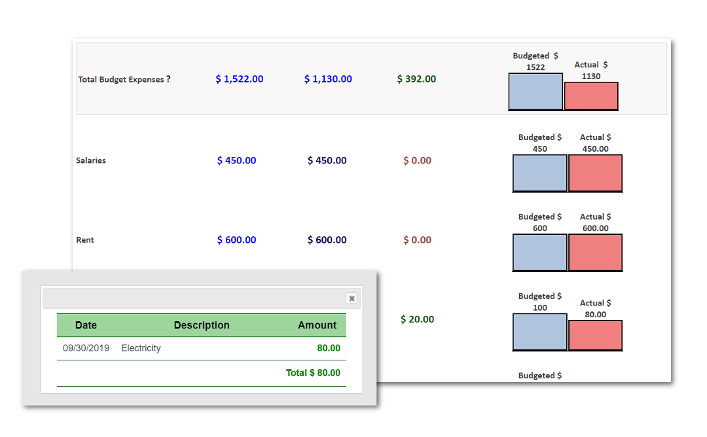Click the $450.00 budgeted amount for Salaries

(x=236, y=160)
